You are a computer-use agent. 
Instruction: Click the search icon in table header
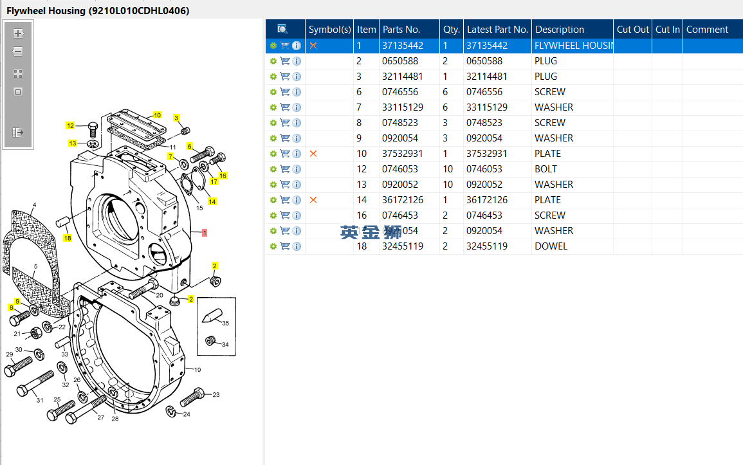pos(282,30)
